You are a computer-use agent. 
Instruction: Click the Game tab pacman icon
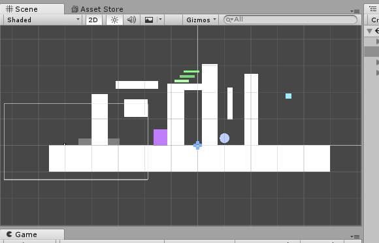pos(9,234)
